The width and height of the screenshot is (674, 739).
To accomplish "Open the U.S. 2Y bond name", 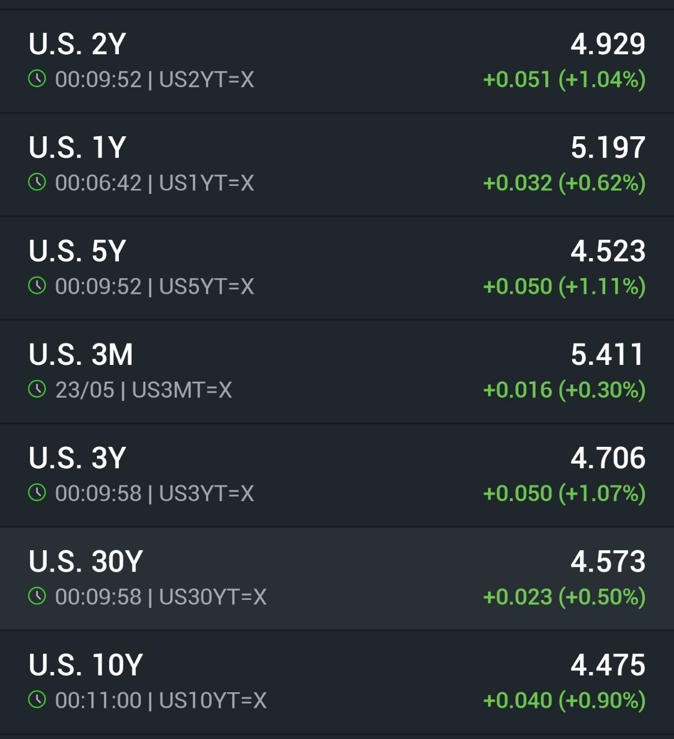I will pos(77,44).
